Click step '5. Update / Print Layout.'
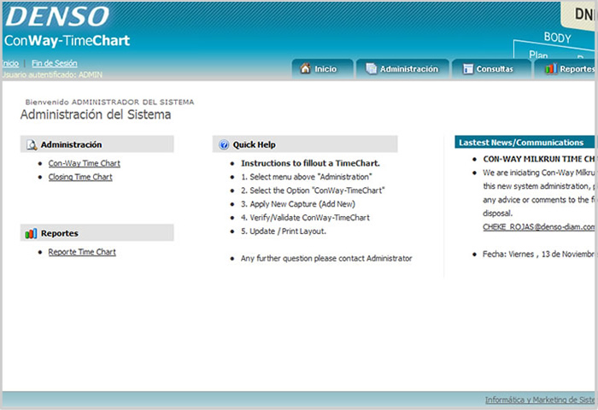Screen dimensions: 598x410 (284, 231)
